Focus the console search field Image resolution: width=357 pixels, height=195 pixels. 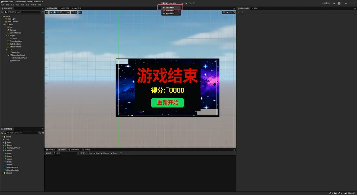coord(65,153)
